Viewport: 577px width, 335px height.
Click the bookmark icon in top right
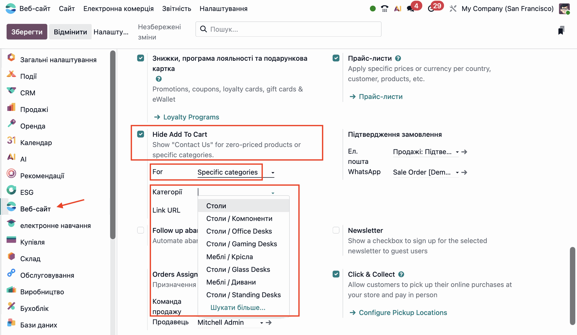click(x=561, y=30)
